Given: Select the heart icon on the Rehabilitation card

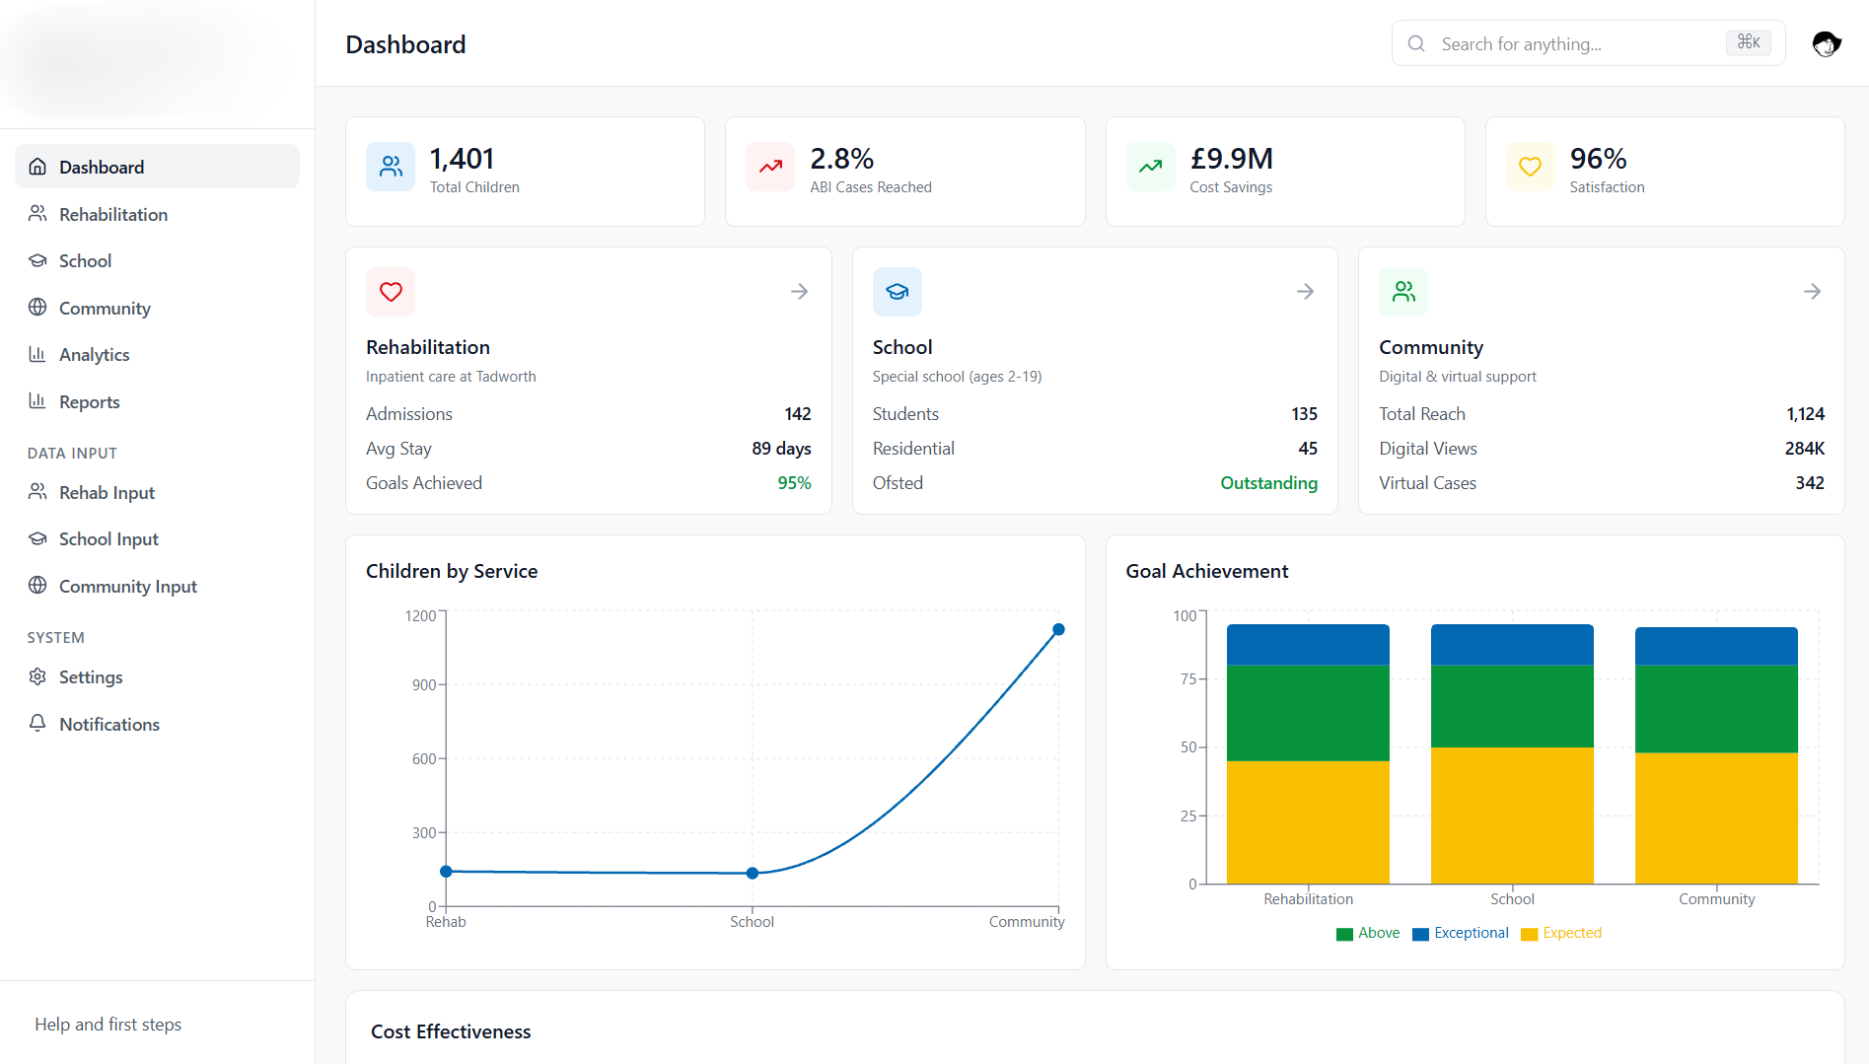Looking at the screenshot, I should pyautogui.click(x=391, y=292).
